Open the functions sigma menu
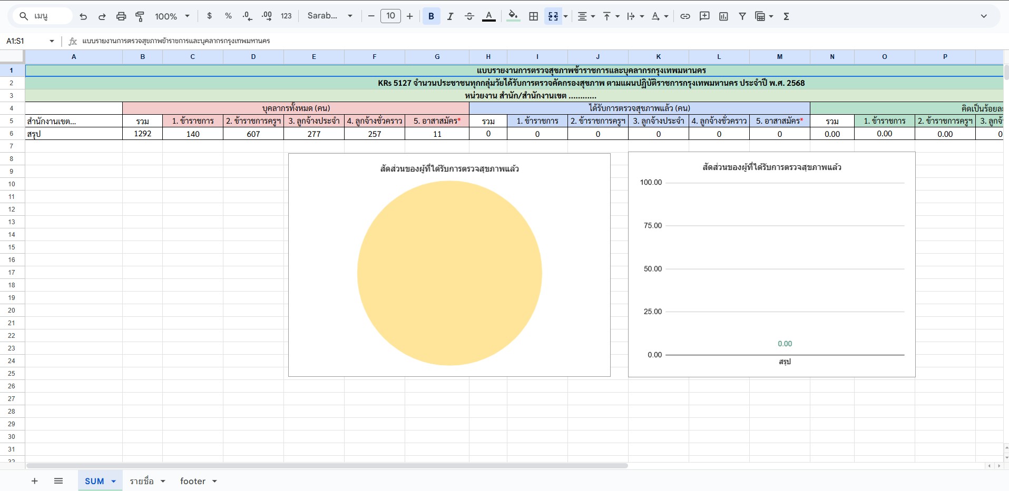The image size is (1009, 491). click(x=786, y=16)
